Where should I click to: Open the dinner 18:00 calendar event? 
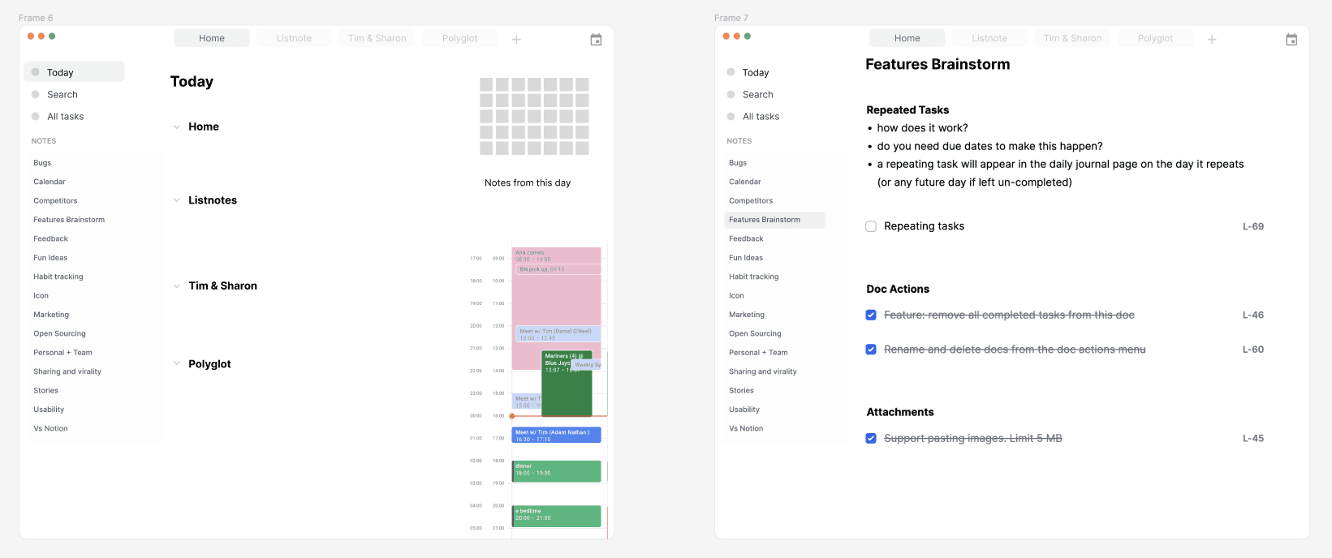point(556,471)
